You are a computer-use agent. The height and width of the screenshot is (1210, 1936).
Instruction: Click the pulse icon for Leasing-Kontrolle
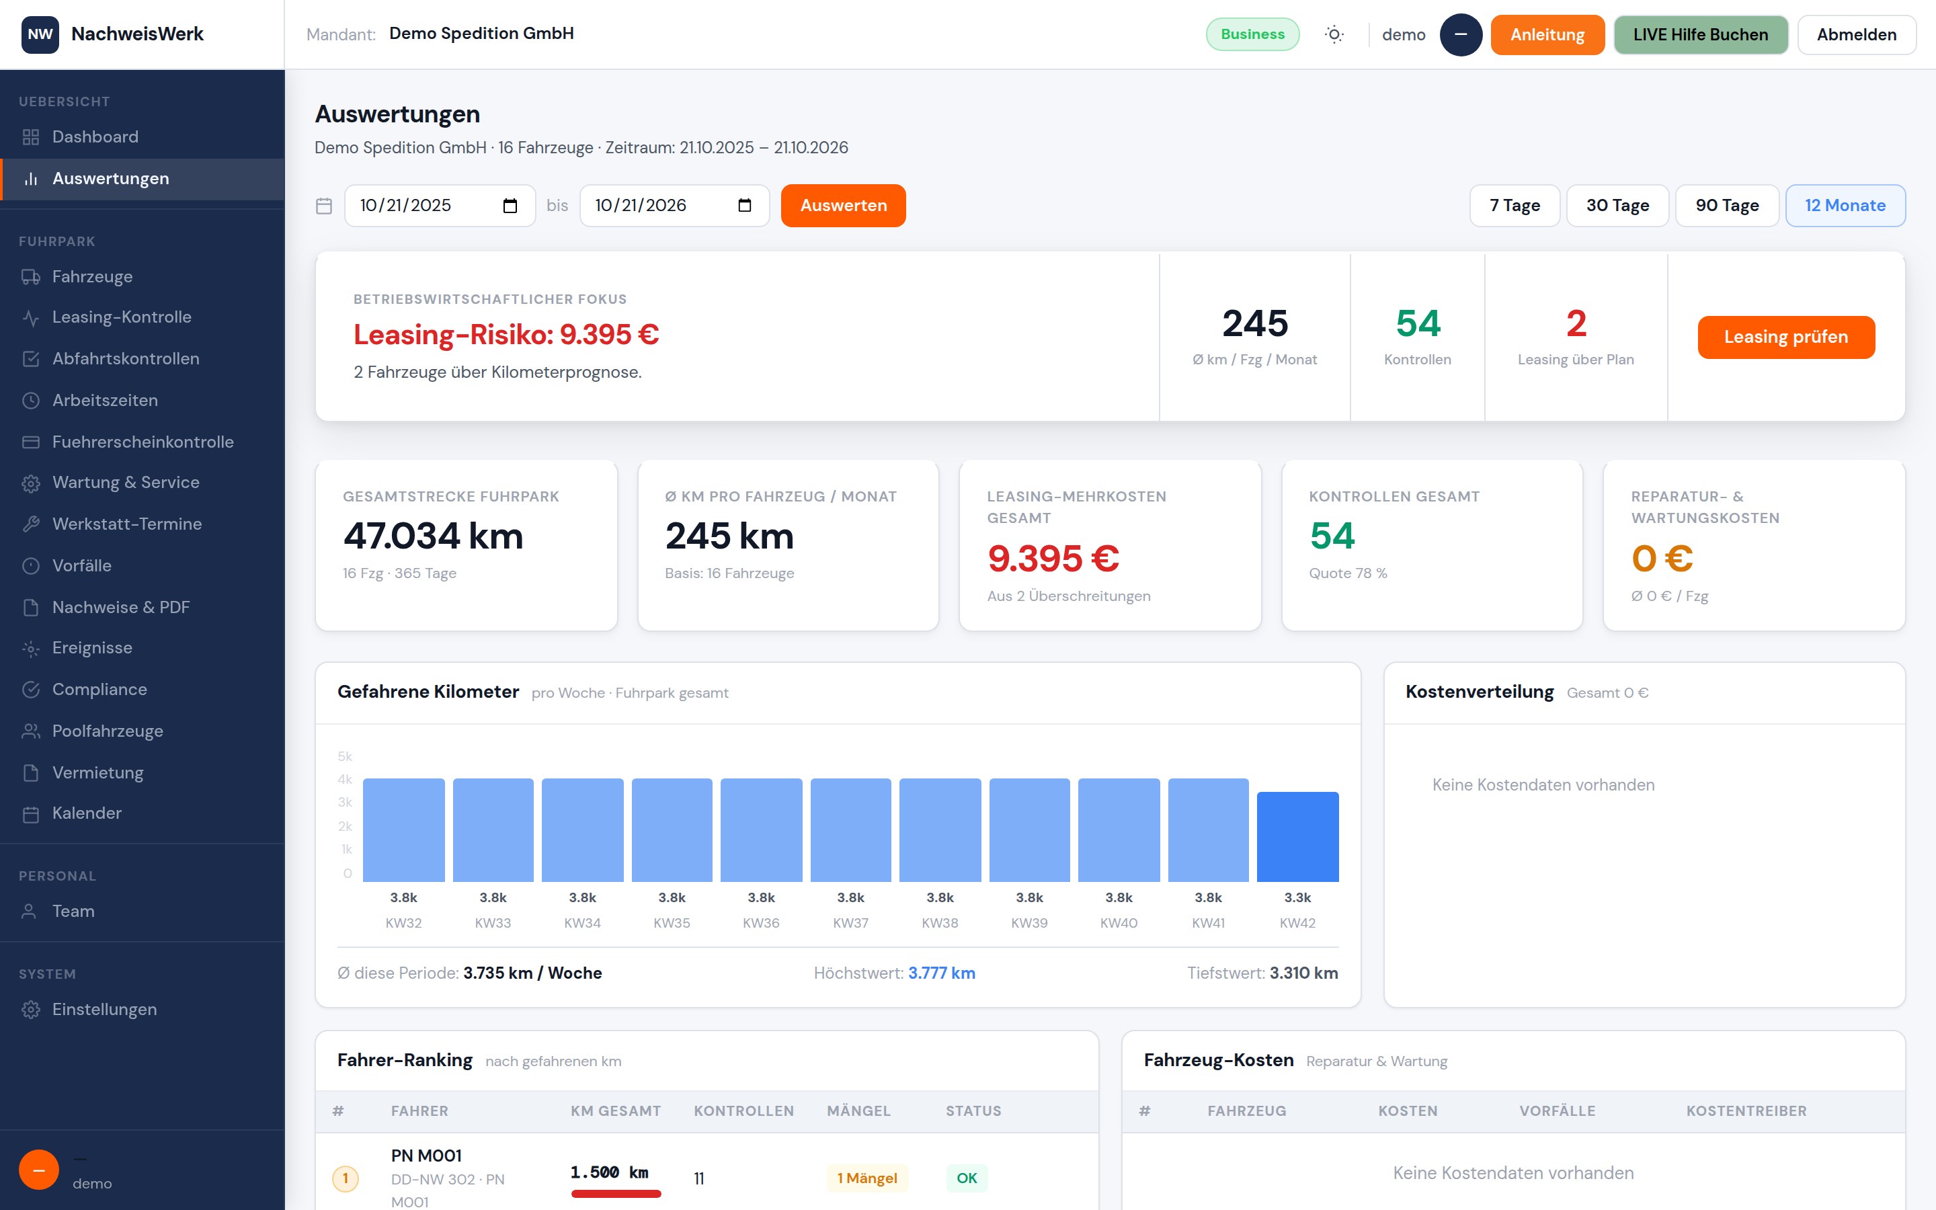[x=31, y=318]
